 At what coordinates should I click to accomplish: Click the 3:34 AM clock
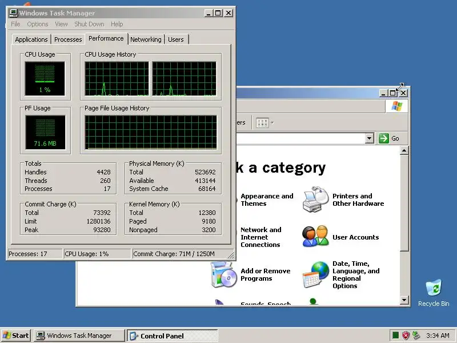[438, 336]
